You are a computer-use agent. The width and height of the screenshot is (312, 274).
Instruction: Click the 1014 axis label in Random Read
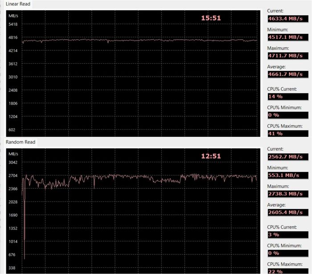[13, 241]
